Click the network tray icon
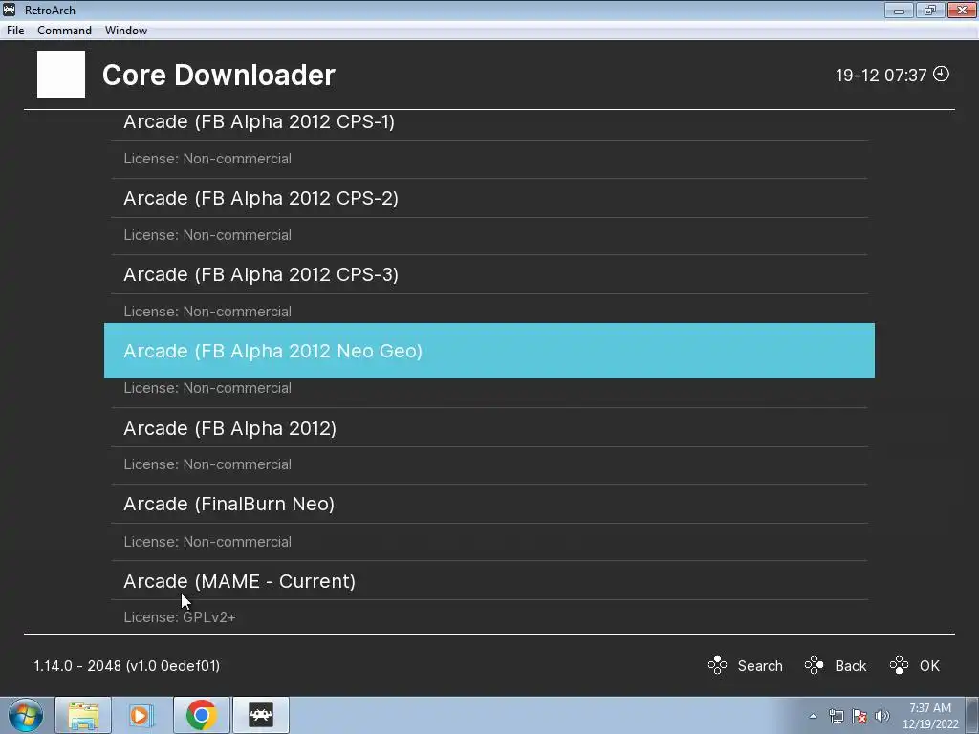The height and width of the screenshot is (734, 979). tap(836, 716)
